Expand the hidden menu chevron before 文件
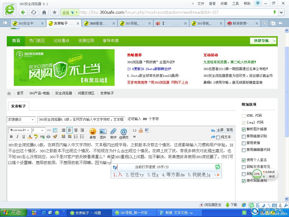Image resolution: width=289 pixels, height=217 pixels. coord(193,3)
